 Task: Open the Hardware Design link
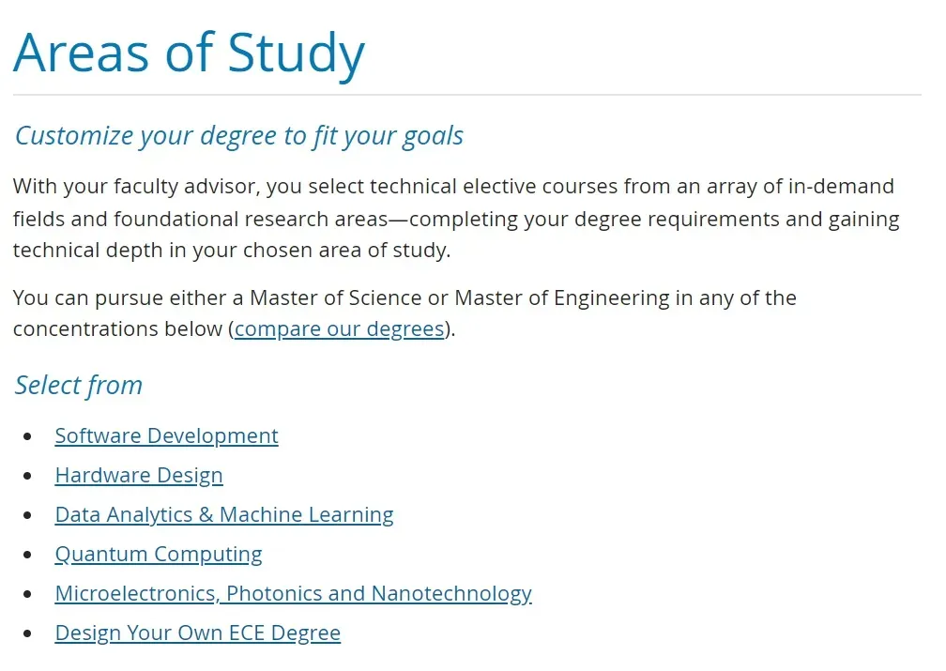point(139,476)
